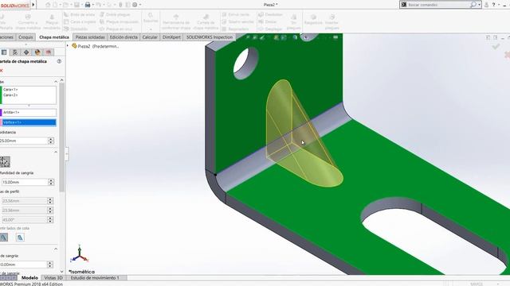
Task: Click the Rebuild traffic light icon
Action: click(120, 5)
